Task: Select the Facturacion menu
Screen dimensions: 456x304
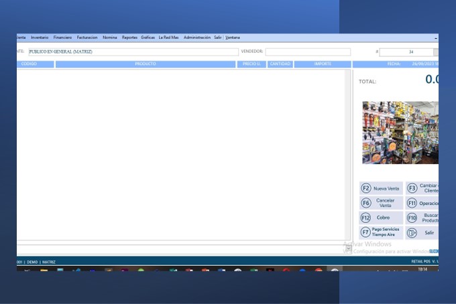Action: [x=87, y=37]
